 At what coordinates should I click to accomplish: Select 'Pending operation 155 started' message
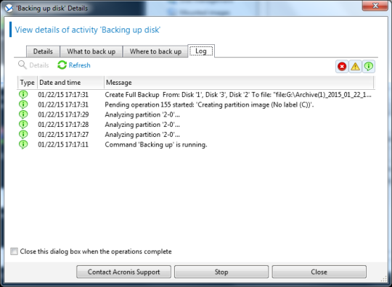tap(209, 105)
